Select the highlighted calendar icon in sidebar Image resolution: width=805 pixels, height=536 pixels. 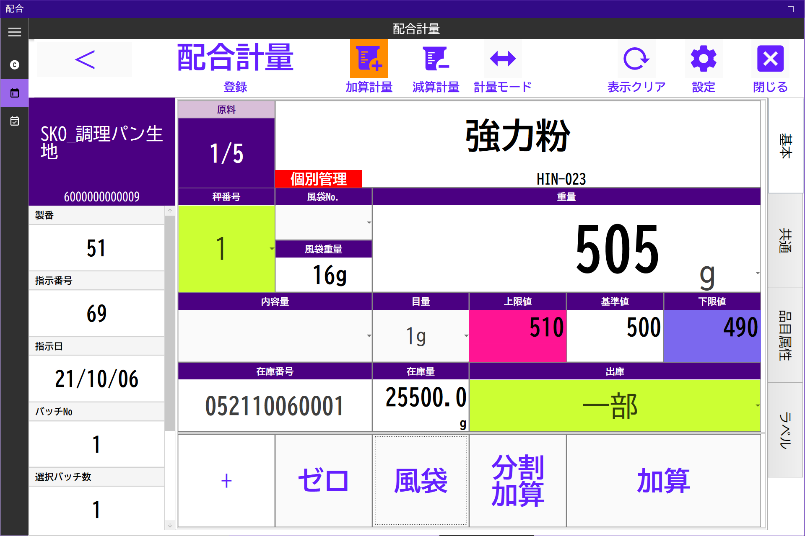point(14,93)
